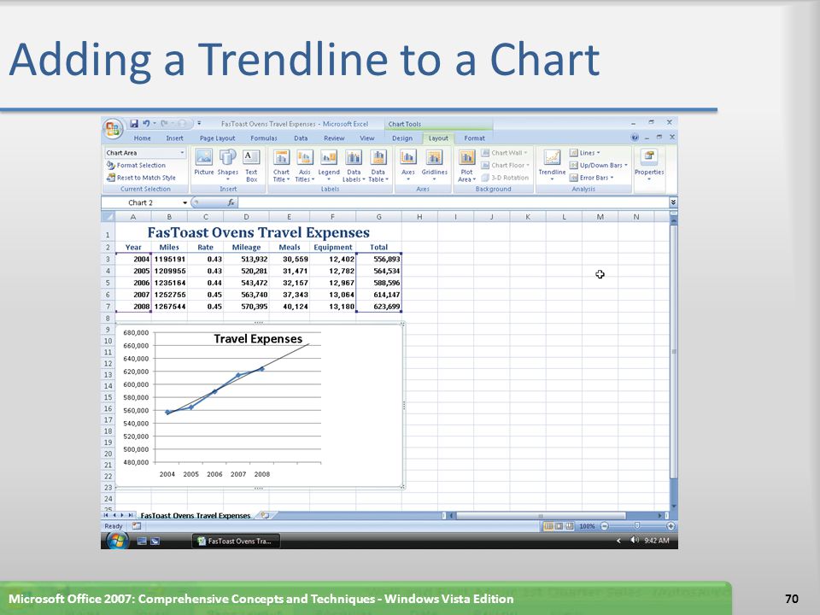This screenshot has height=615, width=820.
Task: Open Data Labels options
Action: click(354, 165)
